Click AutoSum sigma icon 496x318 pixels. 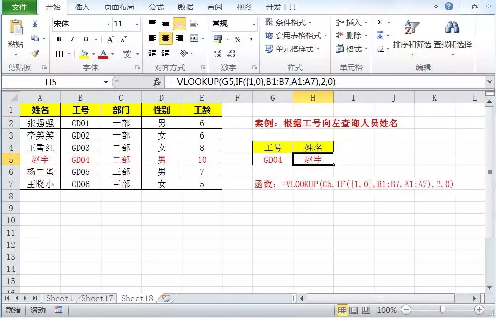click(380, 22)
